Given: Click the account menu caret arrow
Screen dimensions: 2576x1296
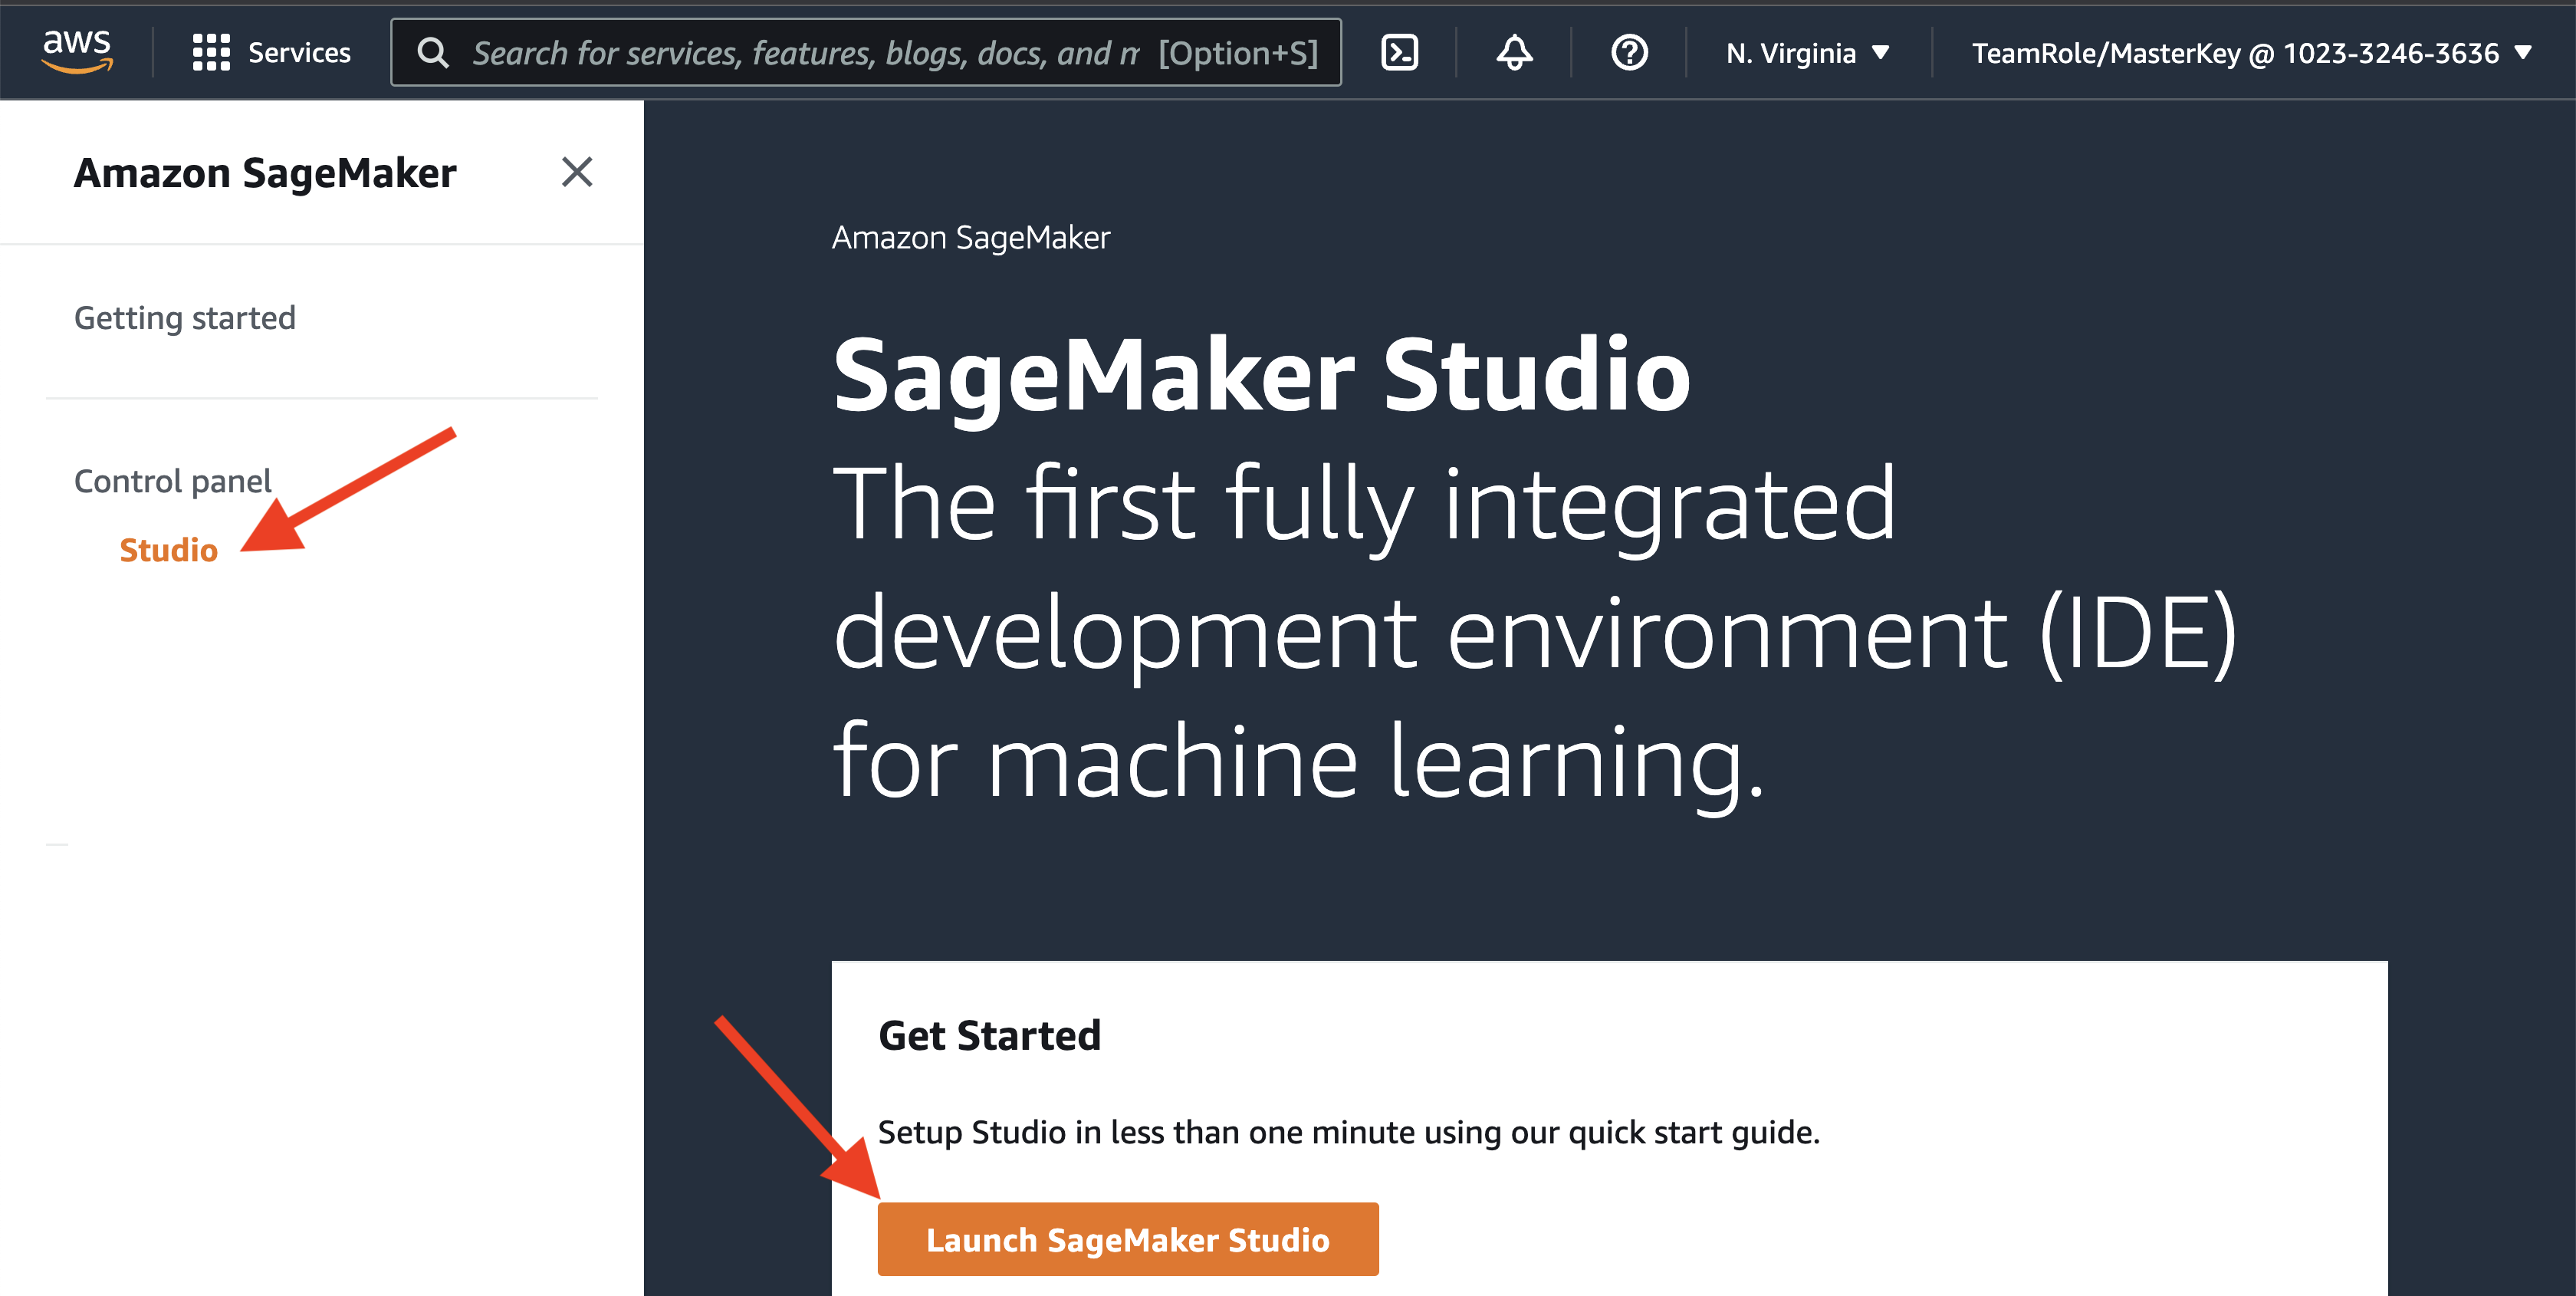Looking at the screenshot, I should 2523,53.
